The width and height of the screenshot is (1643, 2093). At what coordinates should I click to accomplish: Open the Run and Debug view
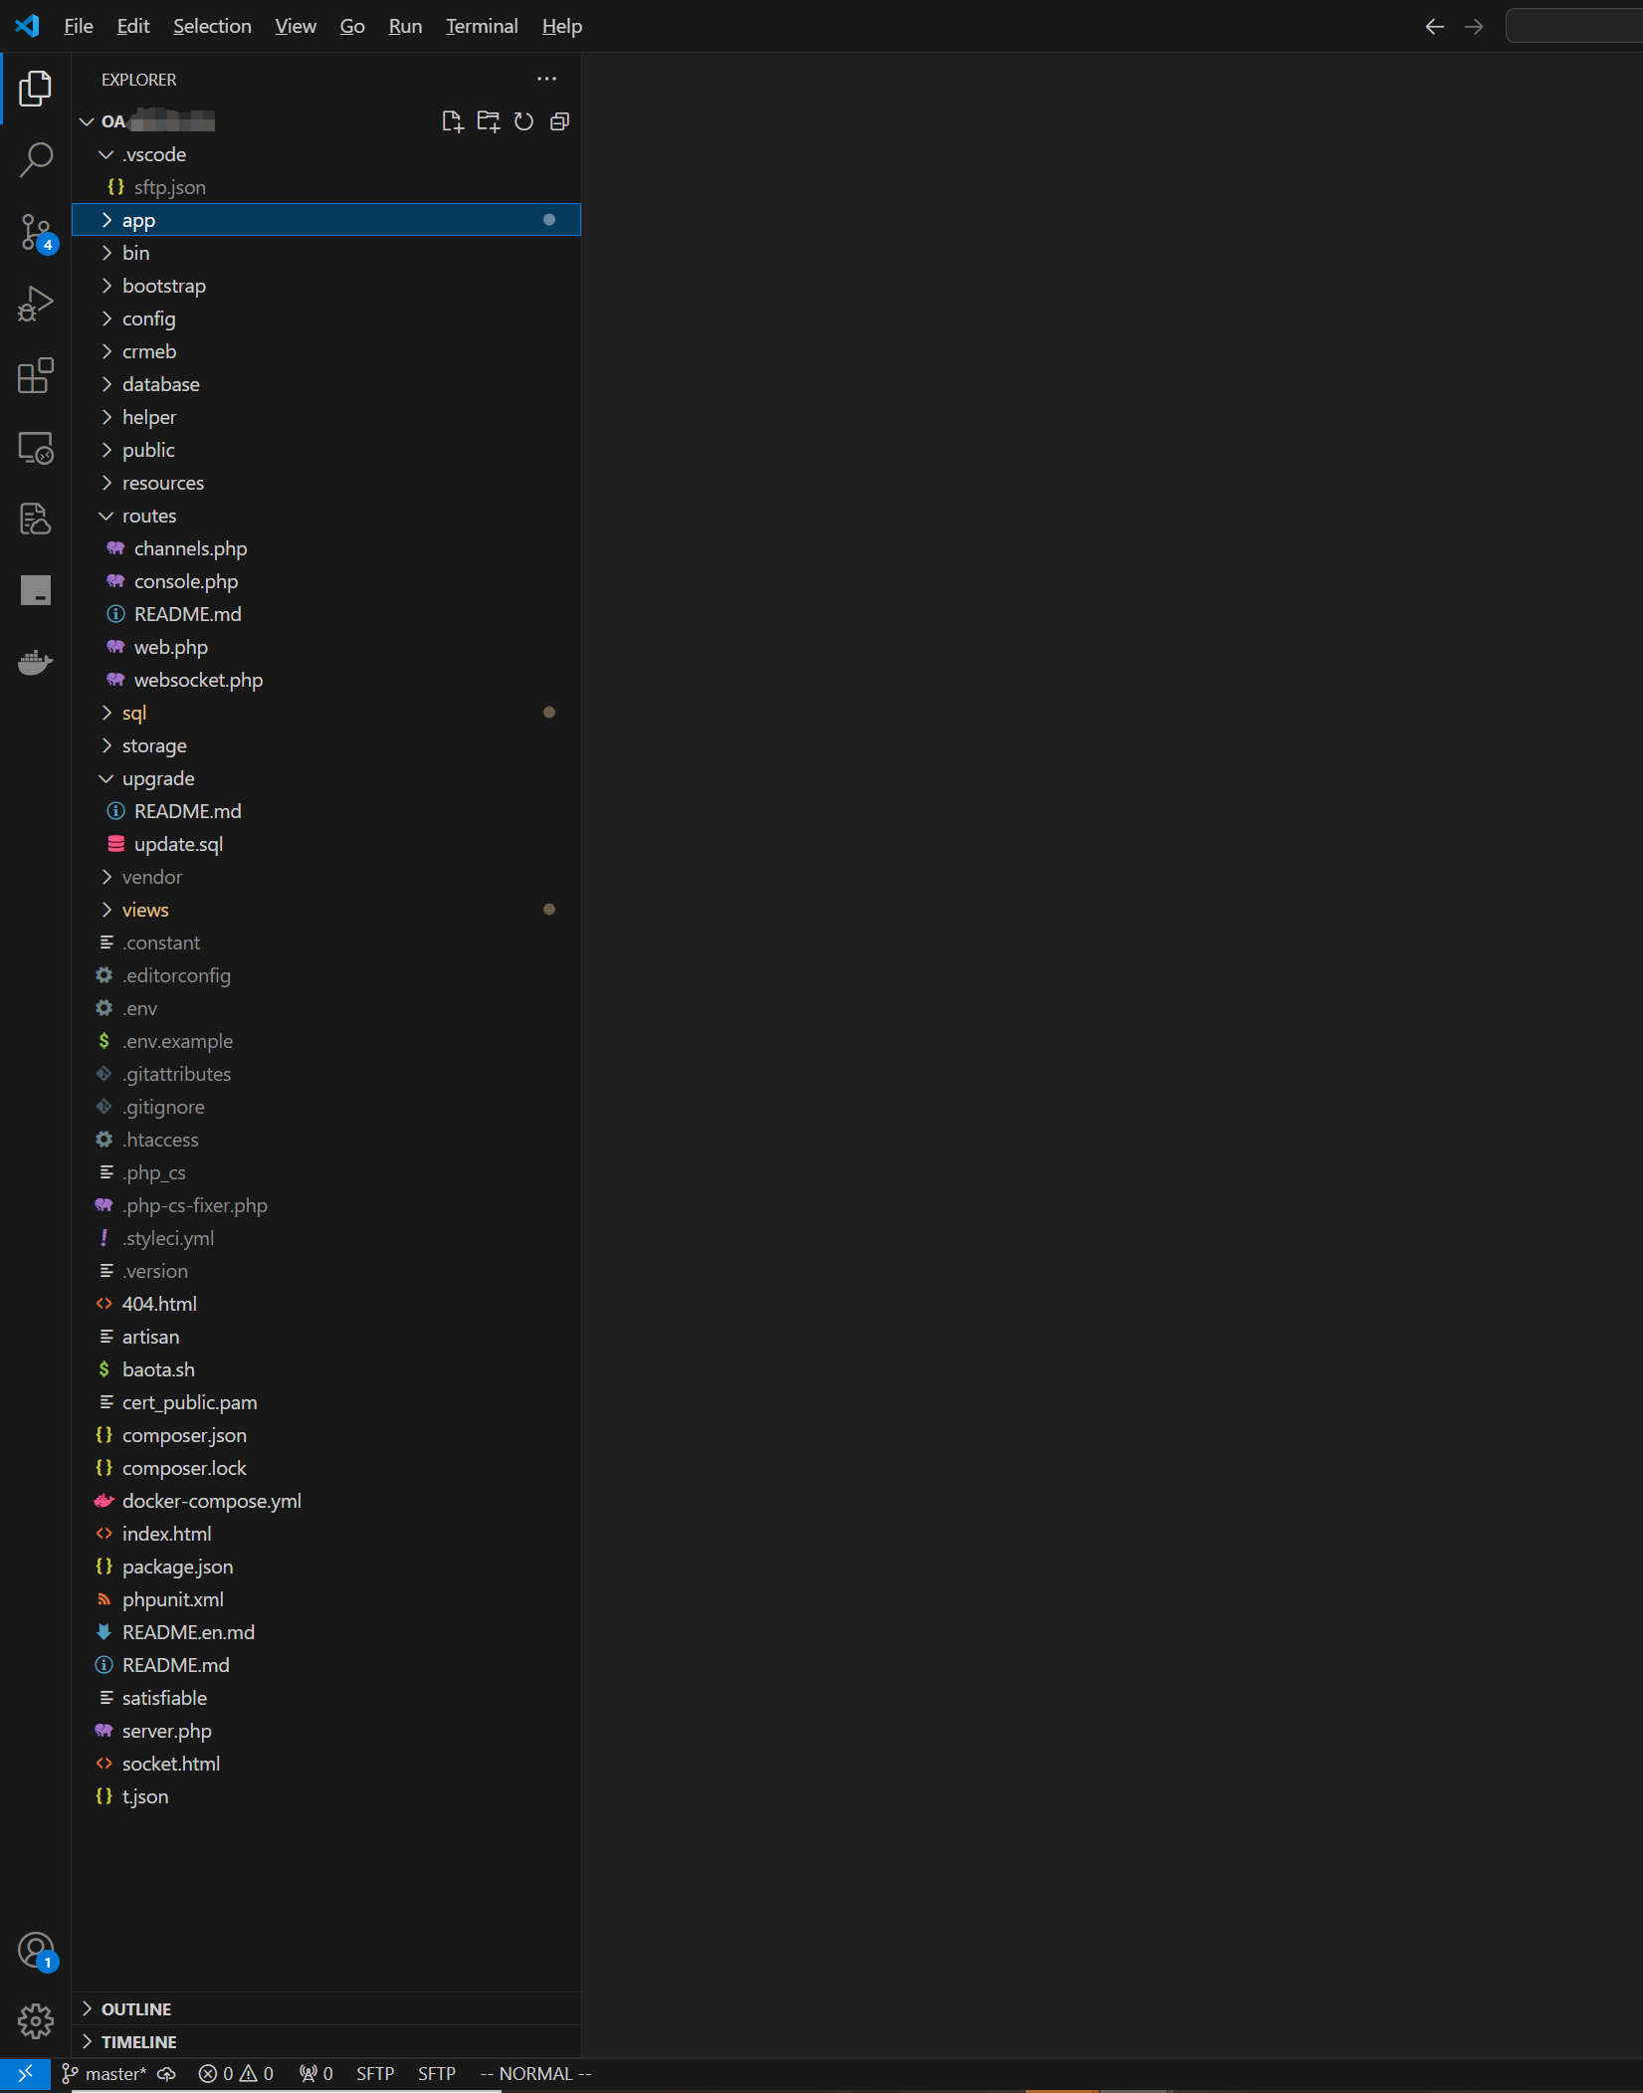pyautogui.click(x=36, y=304)
